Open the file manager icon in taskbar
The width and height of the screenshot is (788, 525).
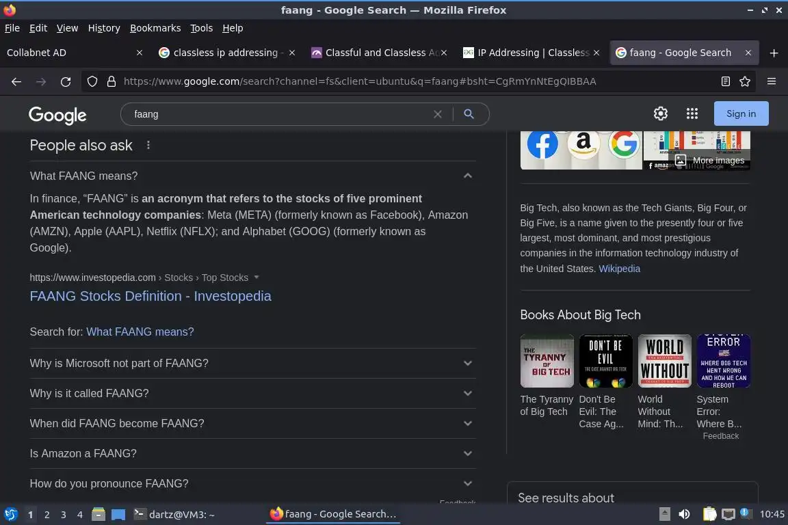point(98,515)
